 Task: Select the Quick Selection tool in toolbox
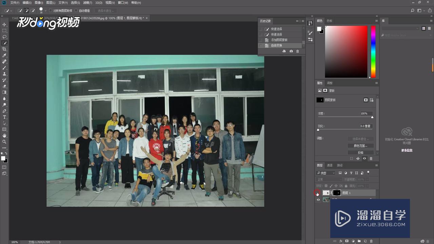(x=4, y=43)
